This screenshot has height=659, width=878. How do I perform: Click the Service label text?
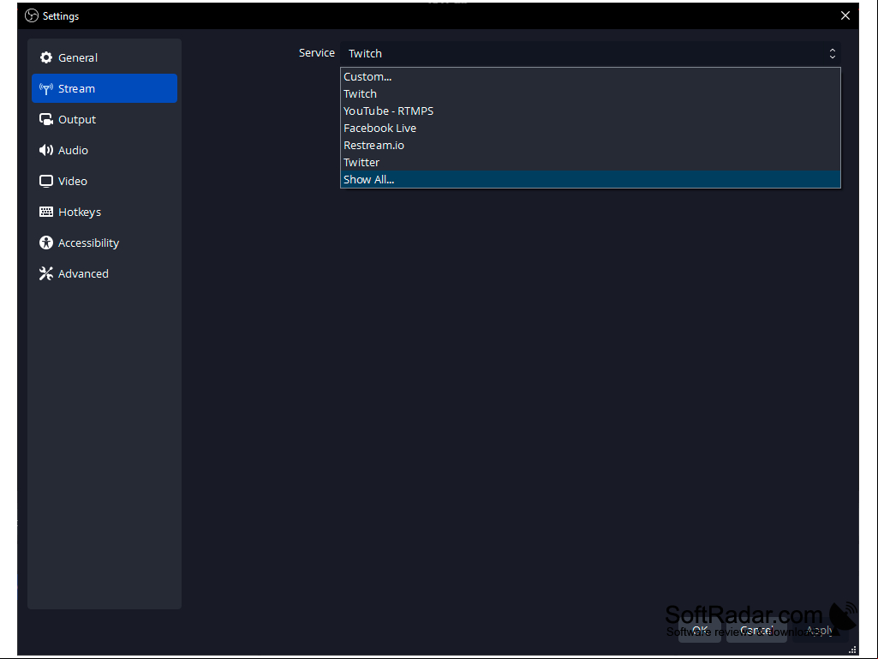click(x=316, y=52)
